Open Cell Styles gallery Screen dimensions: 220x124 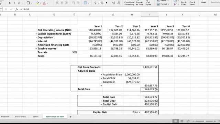click(148, 3)
